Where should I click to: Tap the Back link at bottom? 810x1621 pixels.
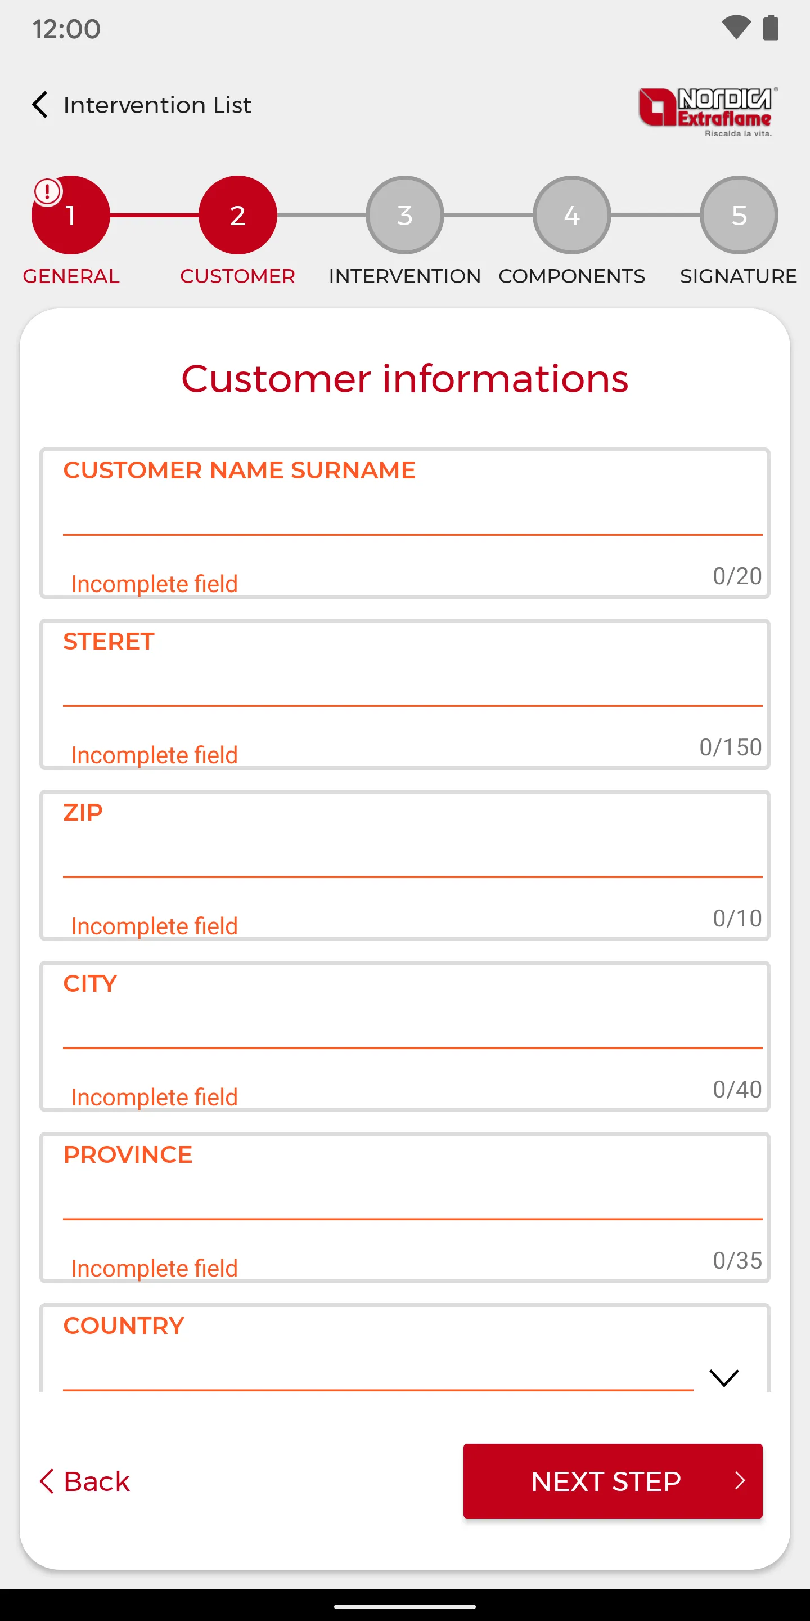[84, 1481]
